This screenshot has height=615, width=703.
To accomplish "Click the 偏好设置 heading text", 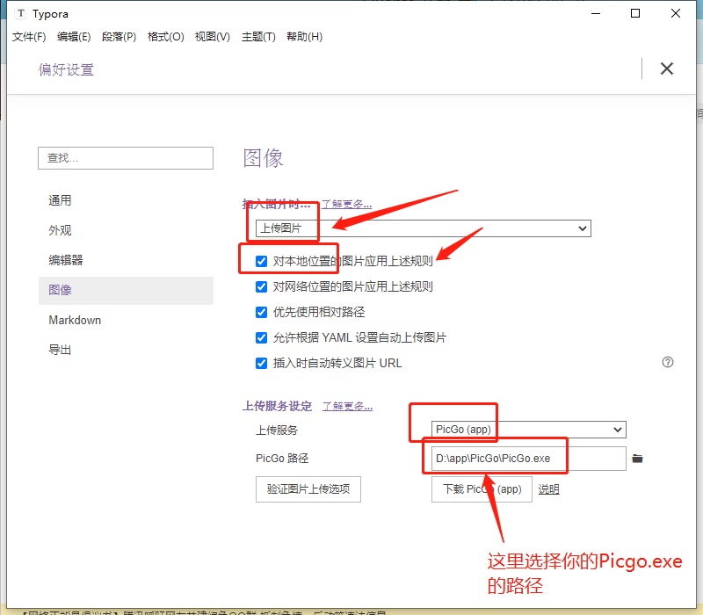I will [x=66, y=69].
